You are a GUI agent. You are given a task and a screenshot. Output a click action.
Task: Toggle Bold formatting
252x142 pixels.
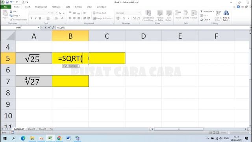[x=31, y=19]
